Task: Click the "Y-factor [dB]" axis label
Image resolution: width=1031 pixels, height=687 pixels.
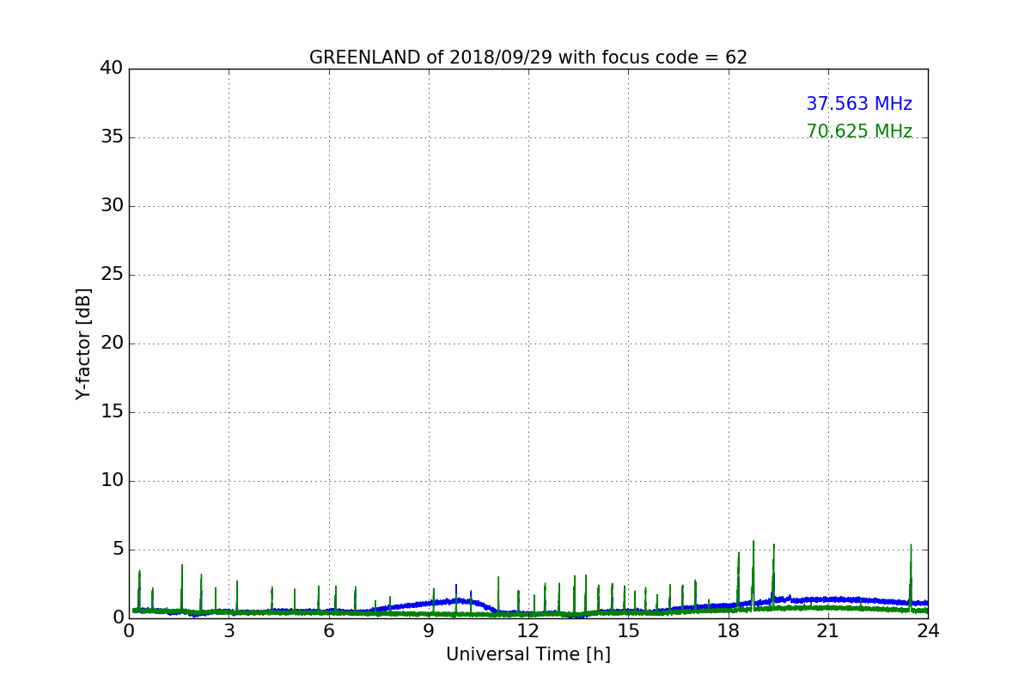Action: tap(83, 343)
